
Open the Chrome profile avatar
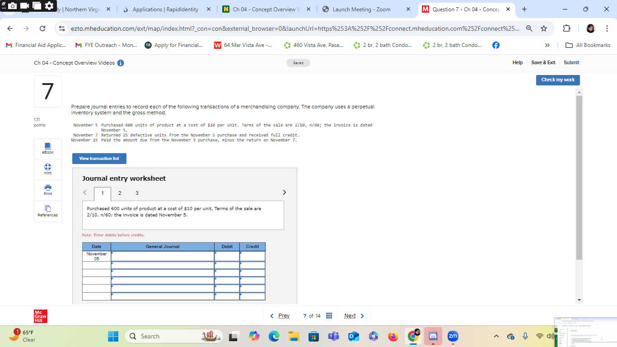590,28
